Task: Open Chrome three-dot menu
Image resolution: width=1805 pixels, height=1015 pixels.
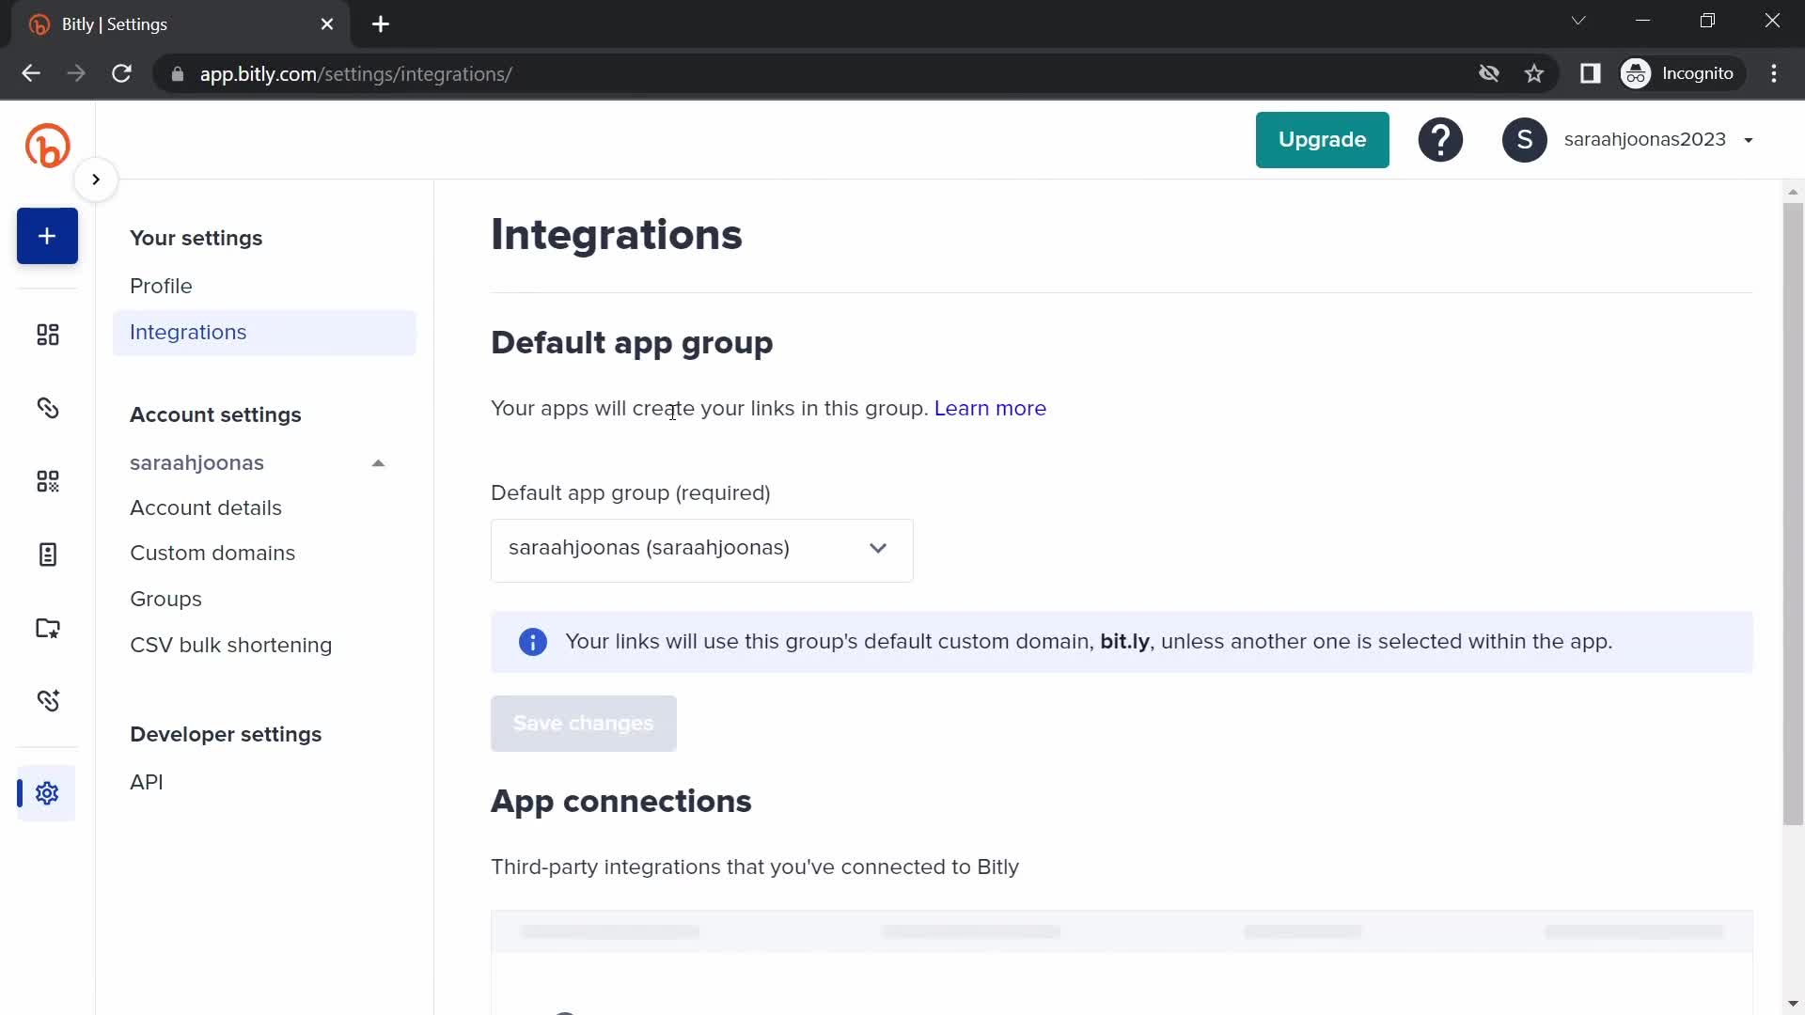Action: click(1774, 73)
